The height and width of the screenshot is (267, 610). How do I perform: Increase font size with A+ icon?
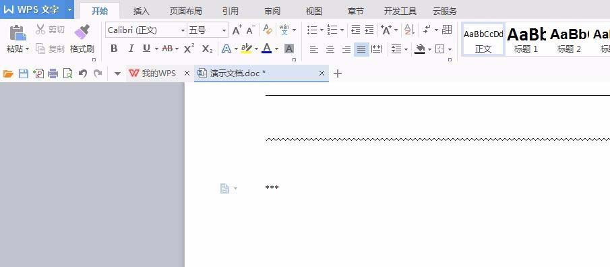point(237,30)
